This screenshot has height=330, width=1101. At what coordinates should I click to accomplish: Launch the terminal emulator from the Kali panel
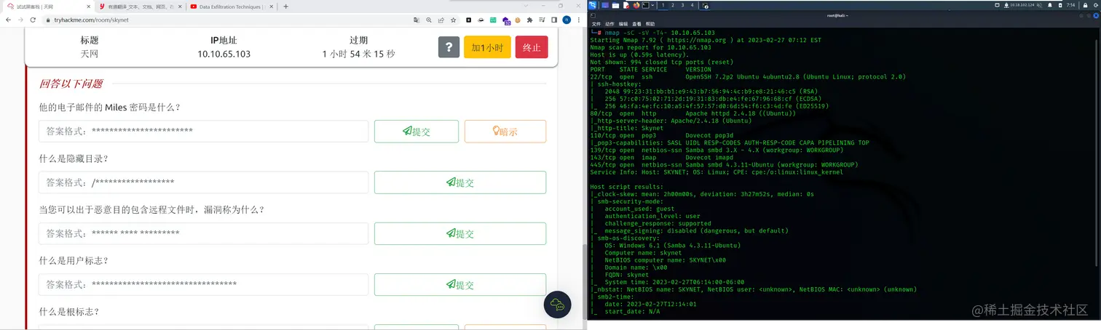(645, 5)
